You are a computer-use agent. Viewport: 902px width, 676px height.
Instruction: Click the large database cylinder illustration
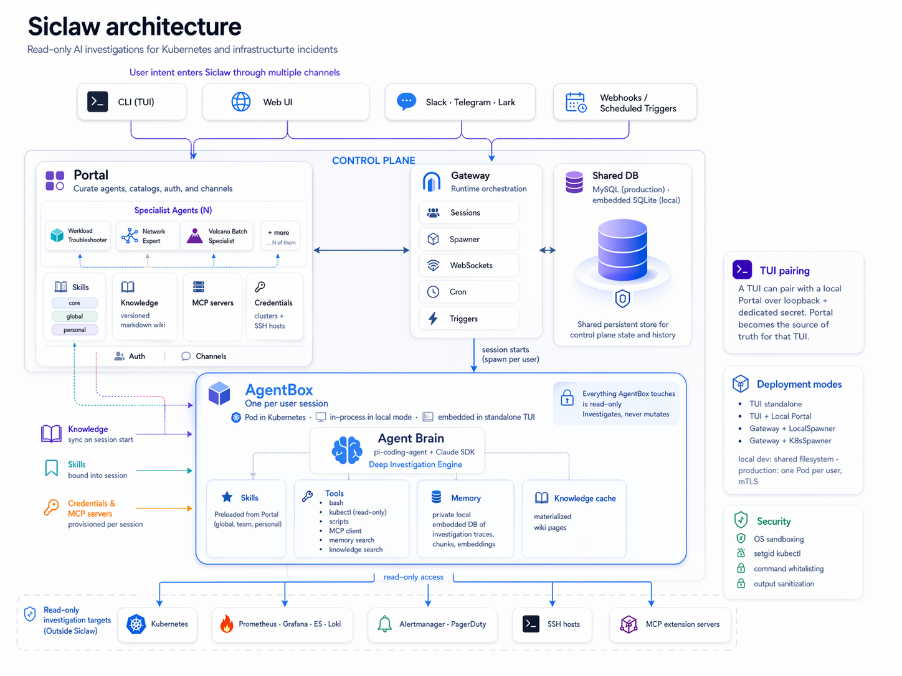[622, 251]
